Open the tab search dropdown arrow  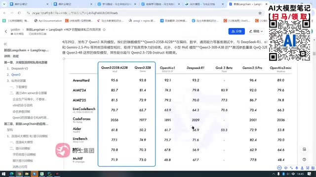coord(4,4)
